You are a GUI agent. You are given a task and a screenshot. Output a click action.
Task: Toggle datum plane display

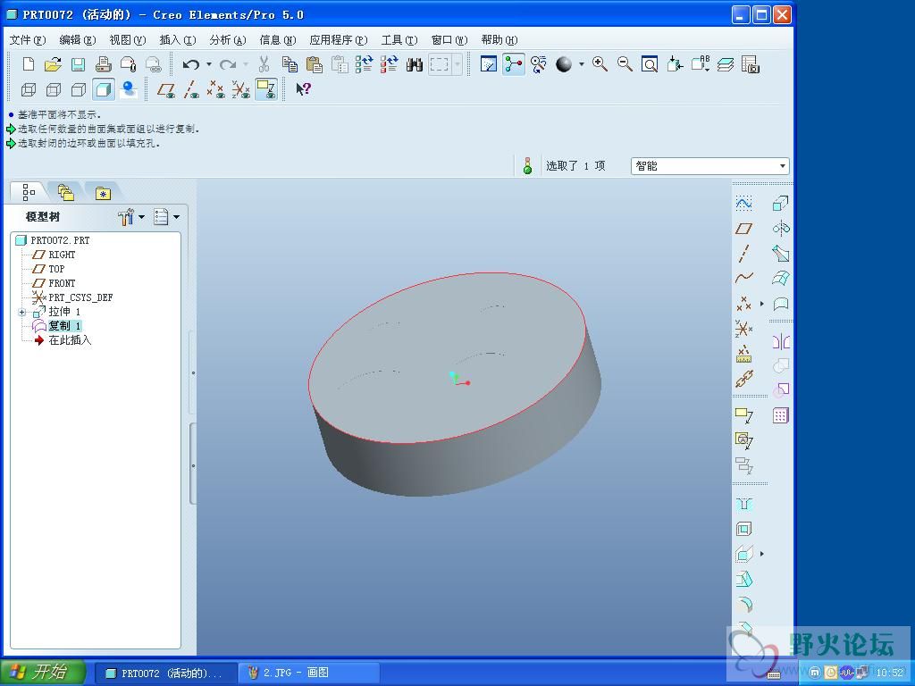click(x=167, y=89)
